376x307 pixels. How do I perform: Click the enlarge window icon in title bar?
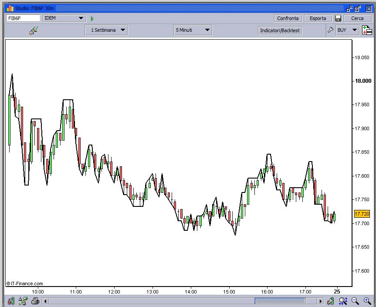pos(358,8)
